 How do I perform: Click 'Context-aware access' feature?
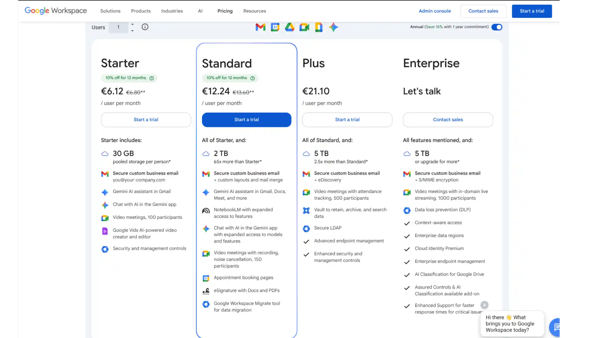(438, 223)
